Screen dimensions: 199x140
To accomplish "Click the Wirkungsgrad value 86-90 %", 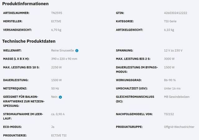I will click(170, 80).
